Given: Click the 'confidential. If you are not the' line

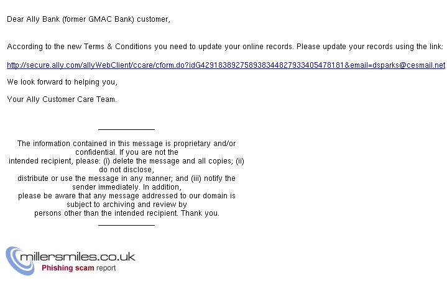Looking at the screenshot, I should click(x=127, y=152).
